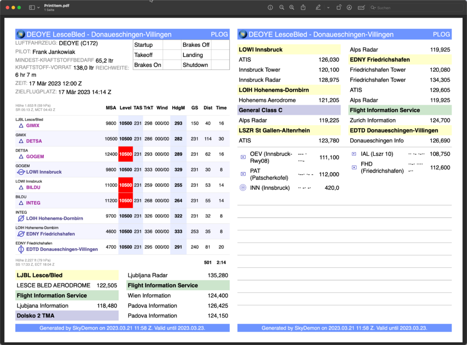Click the globe icon in right PLOG header
467x345 pixels.
(x=243, y=34)
